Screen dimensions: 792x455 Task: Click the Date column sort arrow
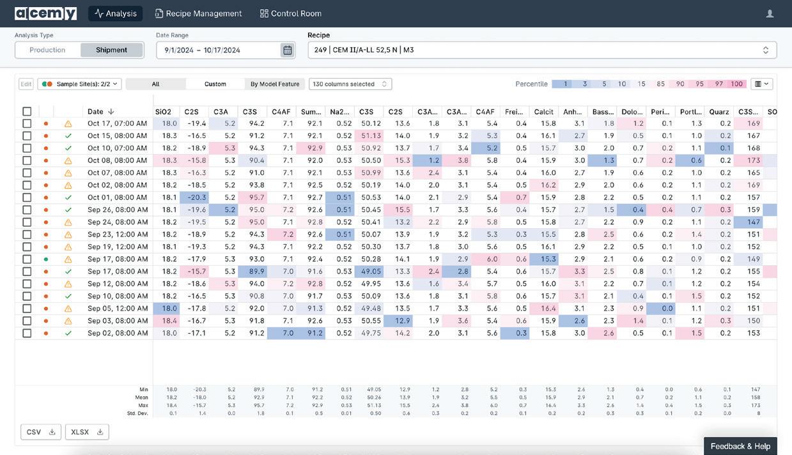(x=111, y=112)
